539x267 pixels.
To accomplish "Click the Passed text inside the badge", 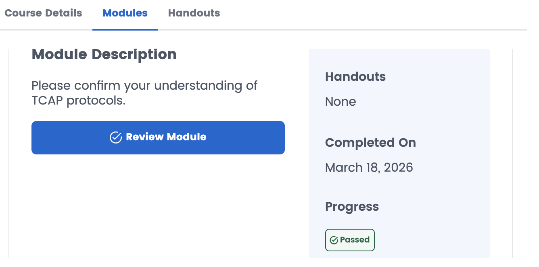I will pos(355,240).
